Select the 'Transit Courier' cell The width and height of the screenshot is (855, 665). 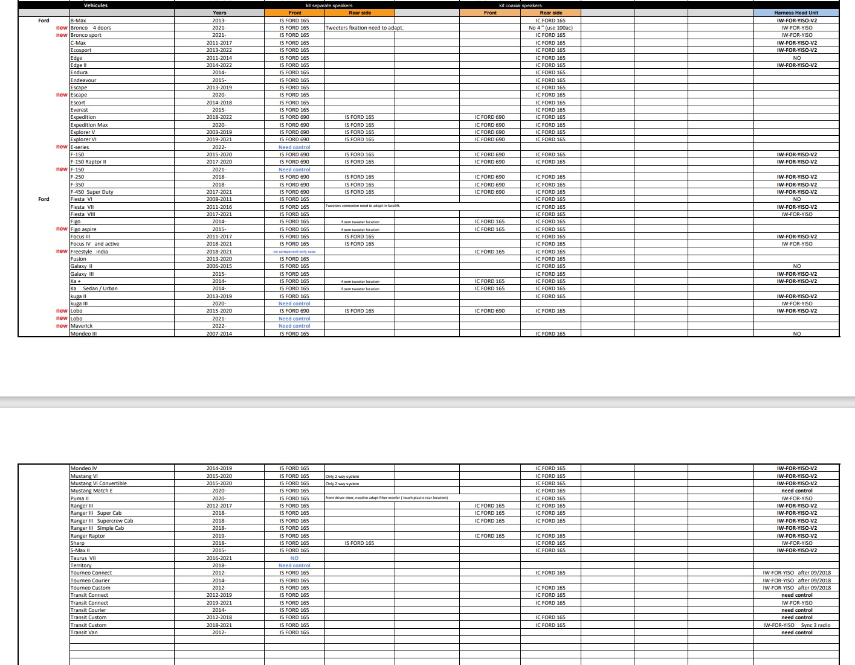pyautogui.click(x=122, y=610)
